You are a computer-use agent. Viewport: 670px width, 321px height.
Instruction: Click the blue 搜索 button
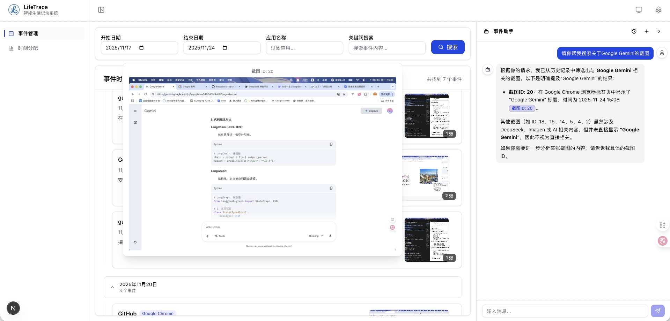[448, 47]
